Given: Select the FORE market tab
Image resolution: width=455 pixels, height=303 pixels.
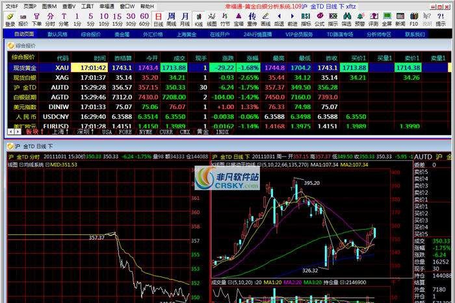Looking at the screenshot, I should point(125,132).
